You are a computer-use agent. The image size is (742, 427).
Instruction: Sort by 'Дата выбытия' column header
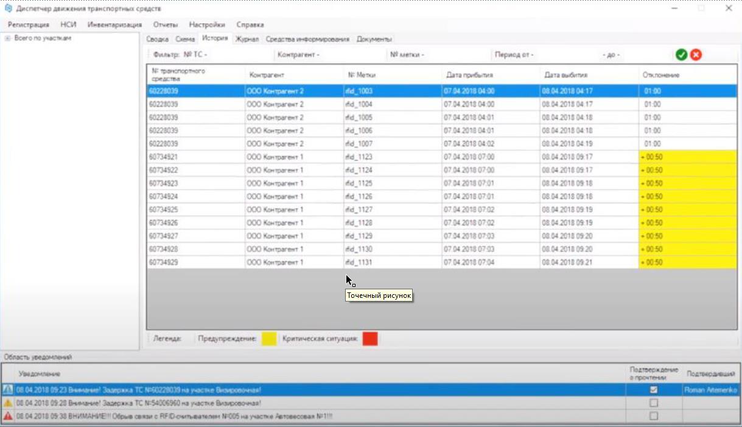pyautogui.click(x=590, y=74)
